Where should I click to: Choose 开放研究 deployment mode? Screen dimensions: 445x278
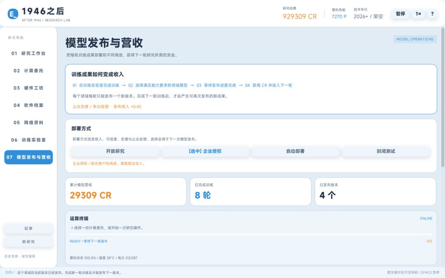click(x=115, y=151)
